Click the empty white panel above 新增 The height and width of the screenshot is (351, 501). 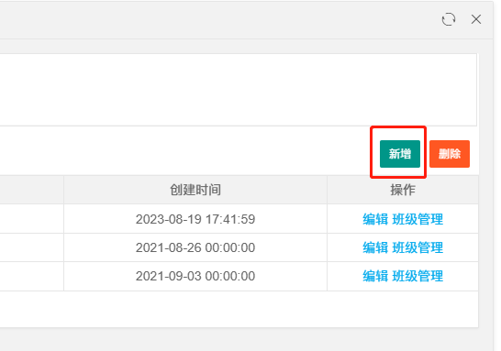click(239, 90)
